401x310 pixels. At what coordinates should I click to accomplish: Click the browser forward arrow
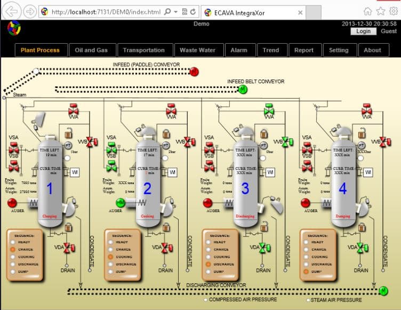(30, 12)
